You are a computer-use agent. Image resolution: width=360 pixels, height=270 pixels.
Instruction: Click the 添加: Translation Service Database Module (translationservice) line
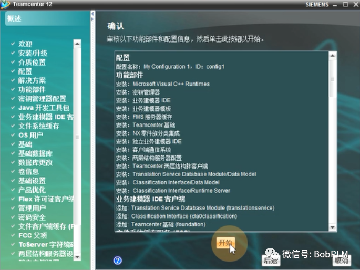tap(195, 208)
